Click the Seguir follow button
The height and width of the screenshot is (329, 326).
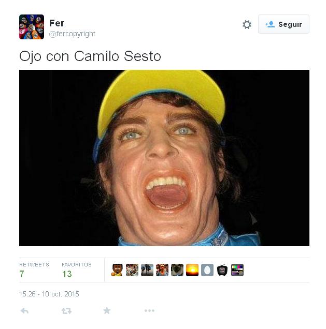point(284,24)
